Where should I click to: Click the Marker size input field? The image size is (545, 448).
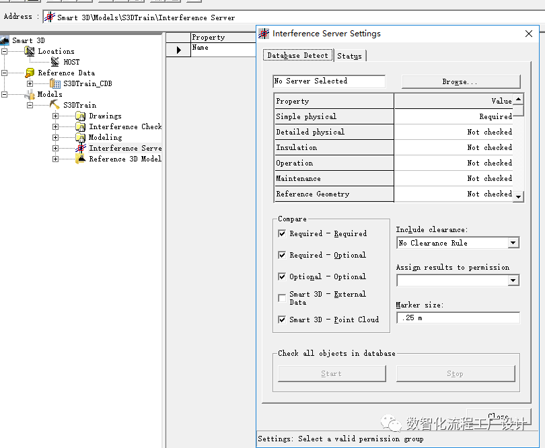point(458,318)
